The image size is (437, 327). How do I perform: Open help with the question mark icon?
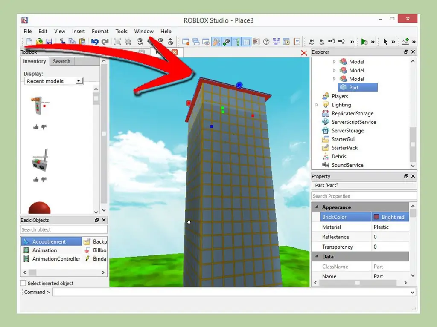click(266, 42)
